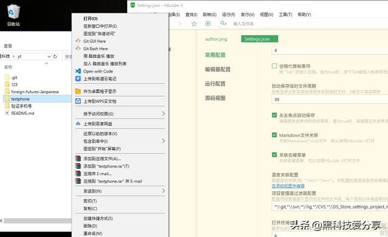Open the 帮助(Y) menu in HBuilder X
Screen dimensions: 388x237
(304, 15)
